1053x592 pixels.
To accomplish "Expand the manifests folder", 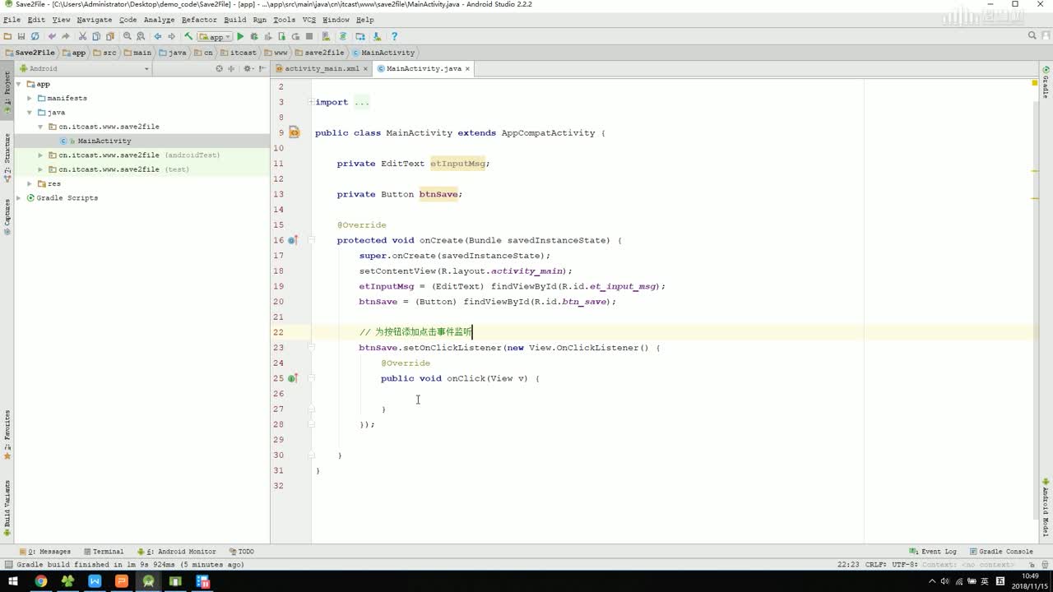I will (x=30, y=98).
